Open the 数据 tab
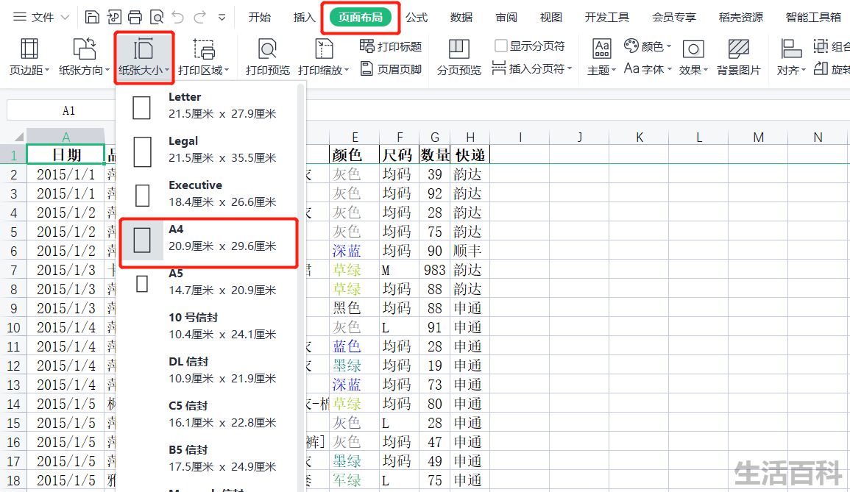This screenshot has width=850, height=492. coord(461,18)
